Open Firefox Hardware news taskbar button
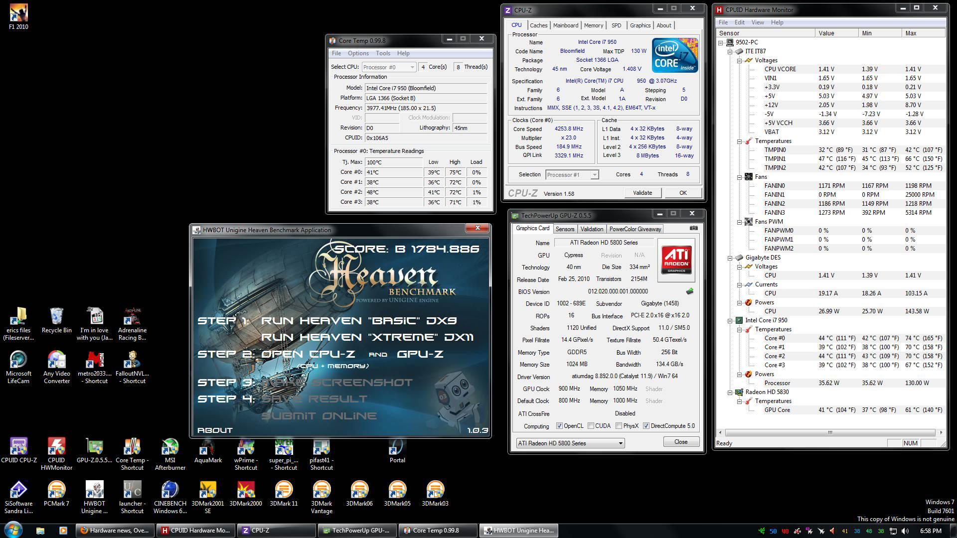 click(115, 531)
